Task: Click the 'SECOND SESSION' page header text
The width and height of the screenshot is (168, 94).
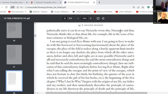Action: click(93, 25)
